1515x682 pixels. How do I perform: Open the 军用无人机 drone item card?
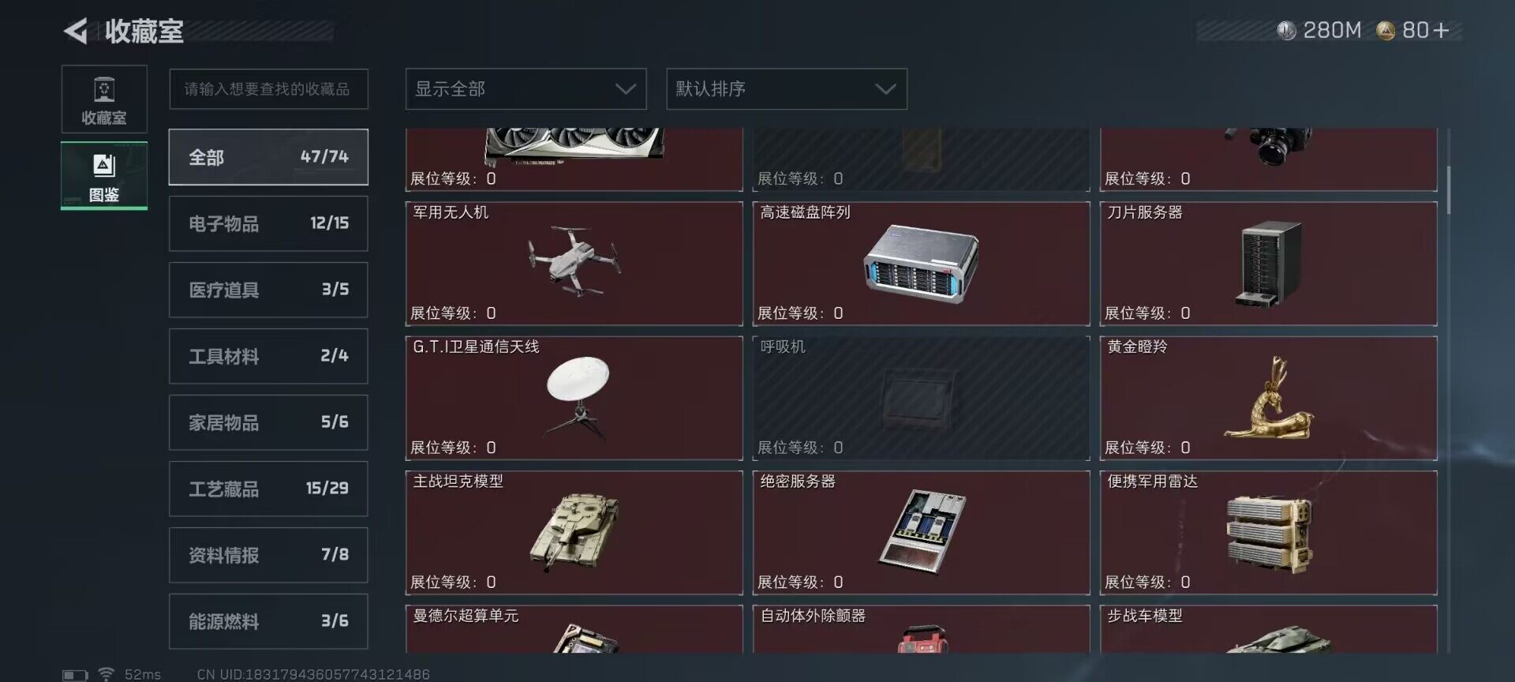[x=574, y=264]
